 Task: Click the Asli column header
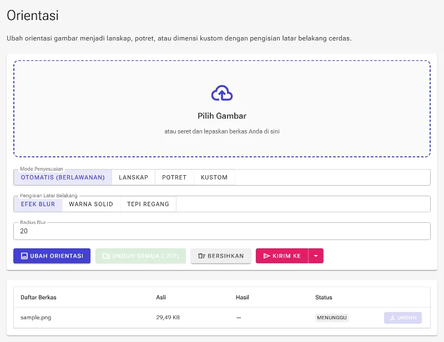(161, 297)
